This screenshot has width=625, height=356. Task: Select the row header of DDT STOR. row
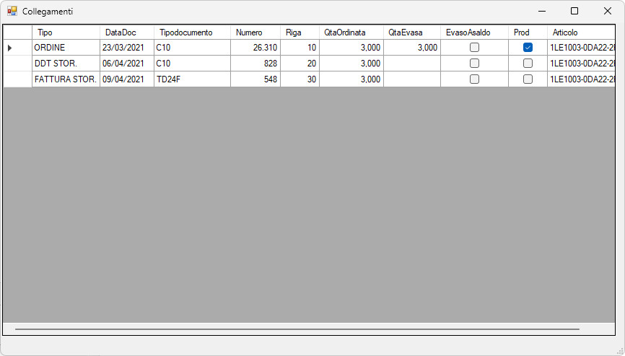click(x=17, y=64)
